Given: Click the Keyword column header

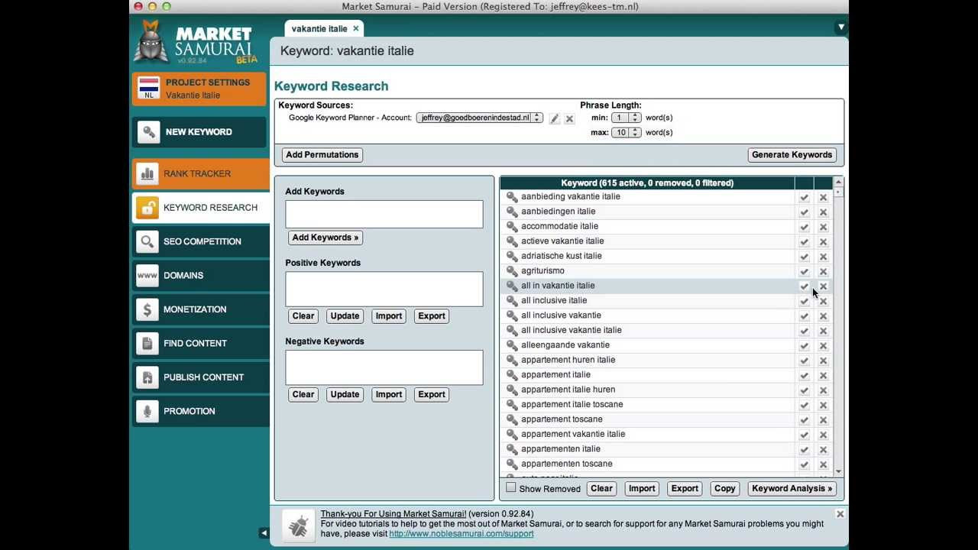Looking at the screenshot, I should pyautogui.click(x=647, y=183).
